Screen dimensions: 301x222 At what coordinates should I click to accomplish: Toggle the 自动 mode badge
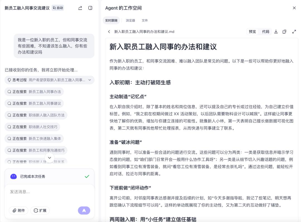click(x=58, y=8)
